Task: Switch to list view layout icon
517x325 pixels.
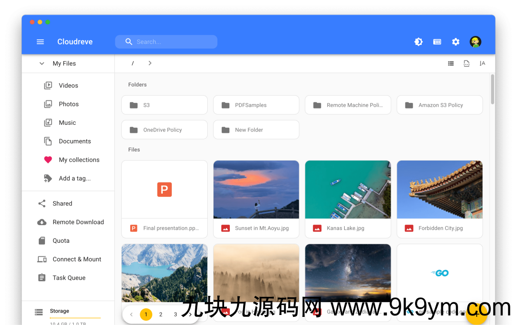Action: (x=451, y=64)
